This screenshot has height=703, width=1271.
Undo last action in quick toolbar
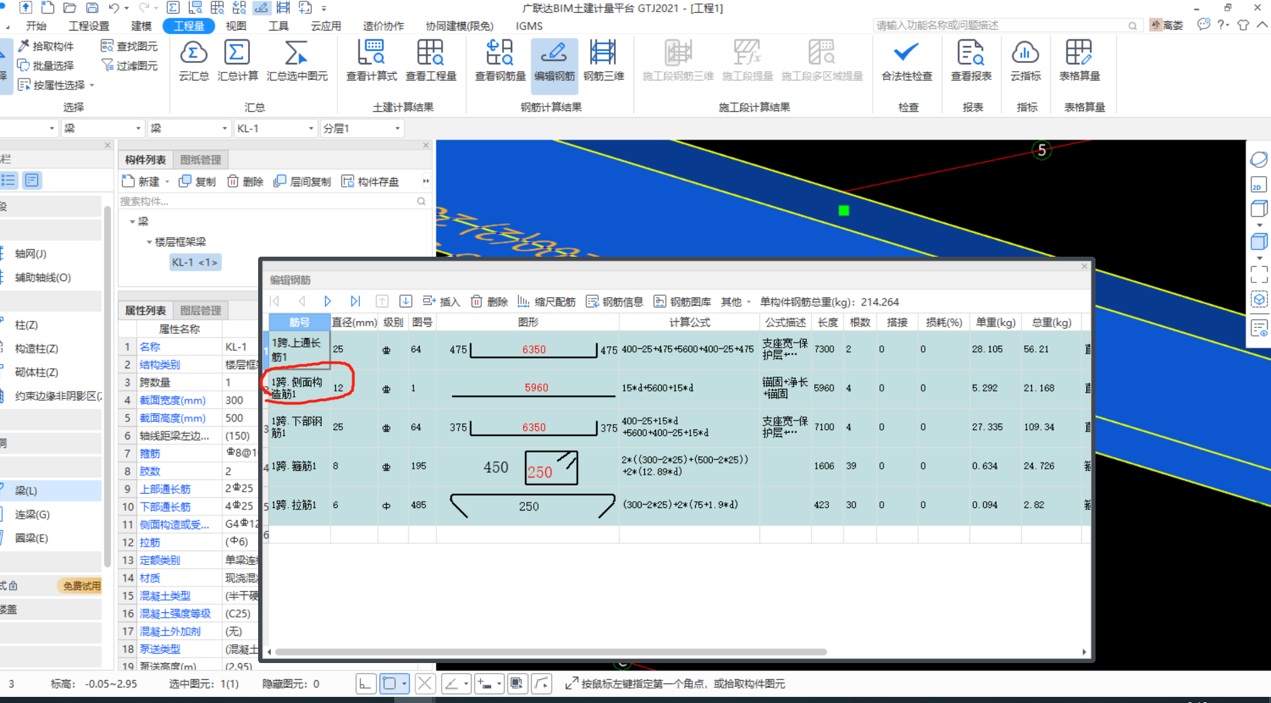coord(114,8)
